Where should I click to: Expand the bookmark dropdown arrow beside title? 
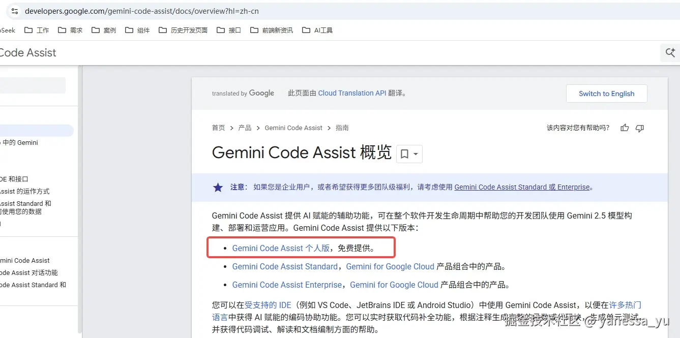click(416, 153)
